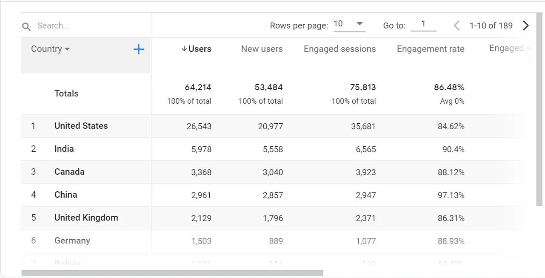The height and width of the screenshot is (278, 545).
Task: Click the Totals row label
Action: [66, 94]
